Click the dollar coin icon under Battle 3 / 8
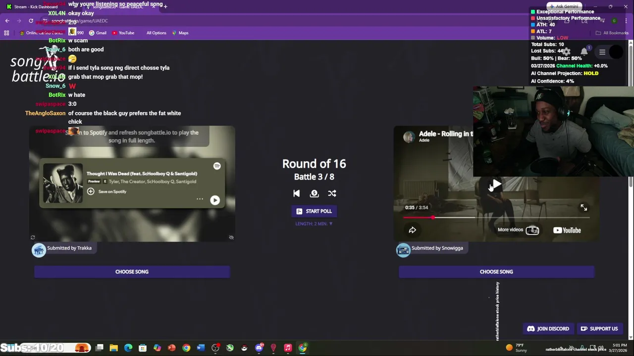Viewport: 634px width, 356px height. 314,193
